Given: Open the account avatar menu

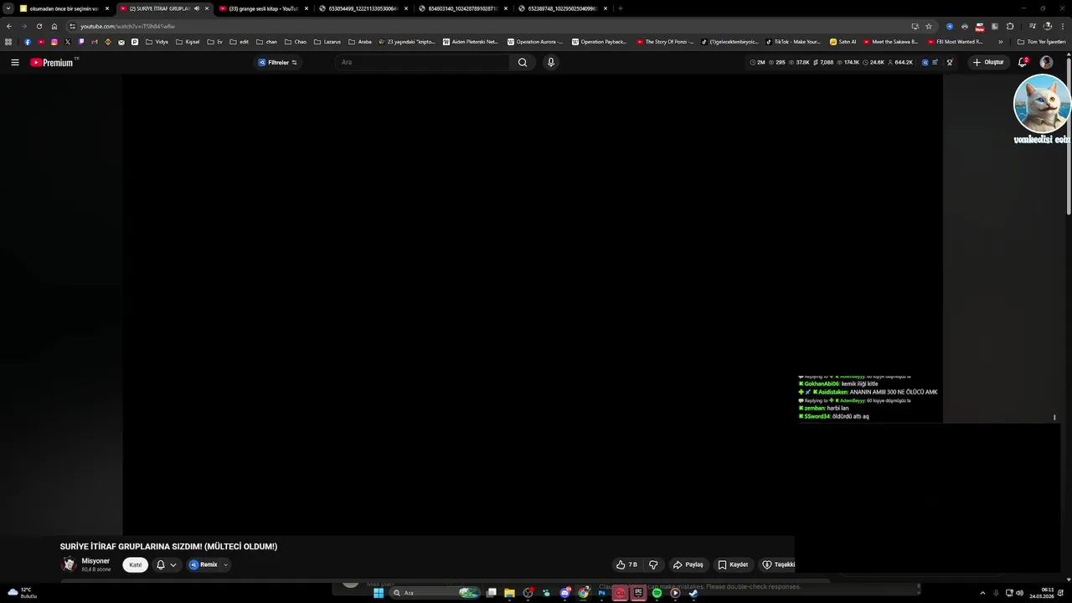Looking at the screenshot, I should [1046, 62].
